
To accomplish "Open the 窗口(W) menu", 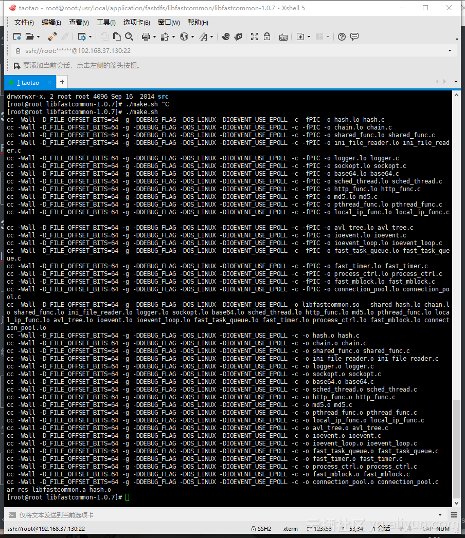I will [169, 22].
